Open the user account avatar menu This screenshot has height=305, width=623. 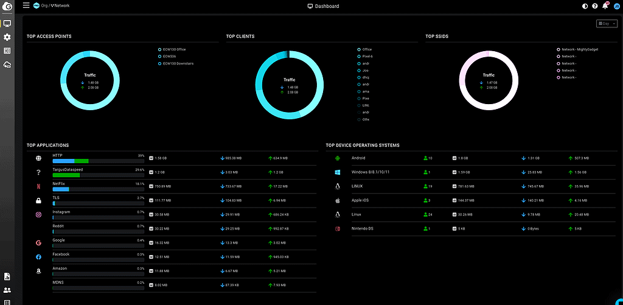[x=615, y=6]
